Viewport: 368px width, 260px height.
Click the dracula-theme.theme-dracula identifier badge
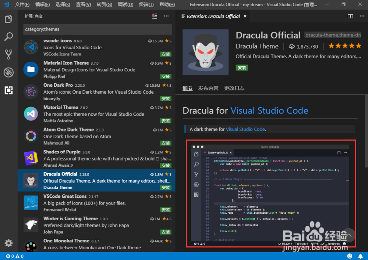(x=333, y=35)
